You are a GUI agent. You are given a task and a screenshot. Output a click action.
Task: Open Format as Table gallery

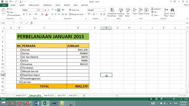[x=121, y=12]
